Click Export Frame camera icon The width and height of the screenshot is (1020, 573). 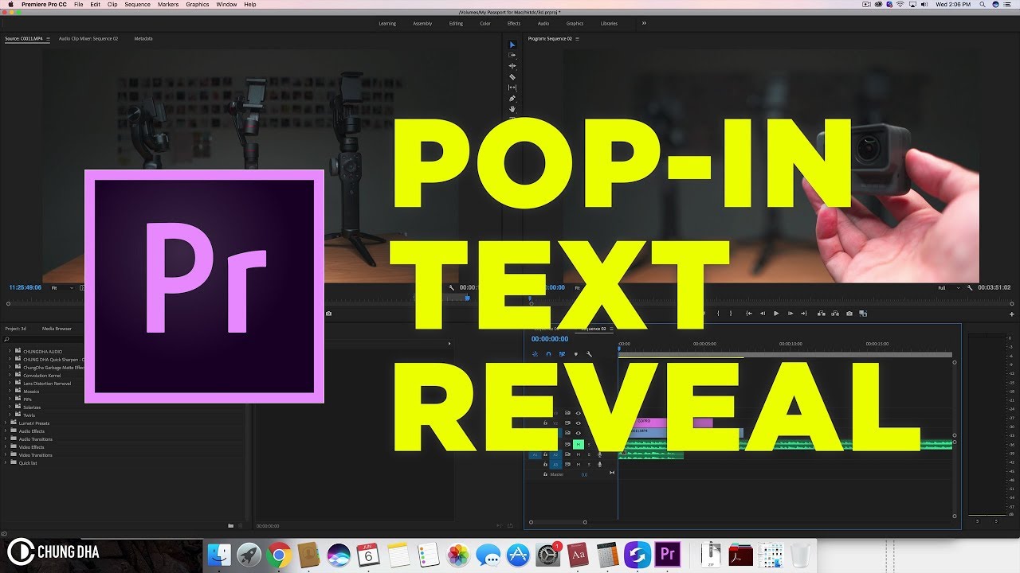pos(849,314)
